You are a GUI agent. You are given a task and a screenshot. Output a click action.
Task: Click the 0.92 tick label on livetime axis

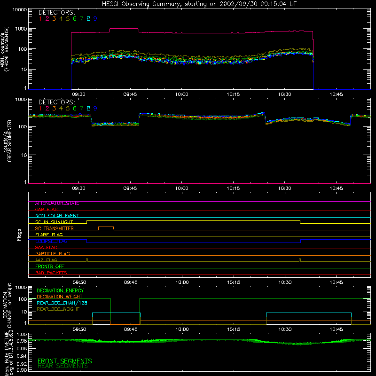pos(22,364)
